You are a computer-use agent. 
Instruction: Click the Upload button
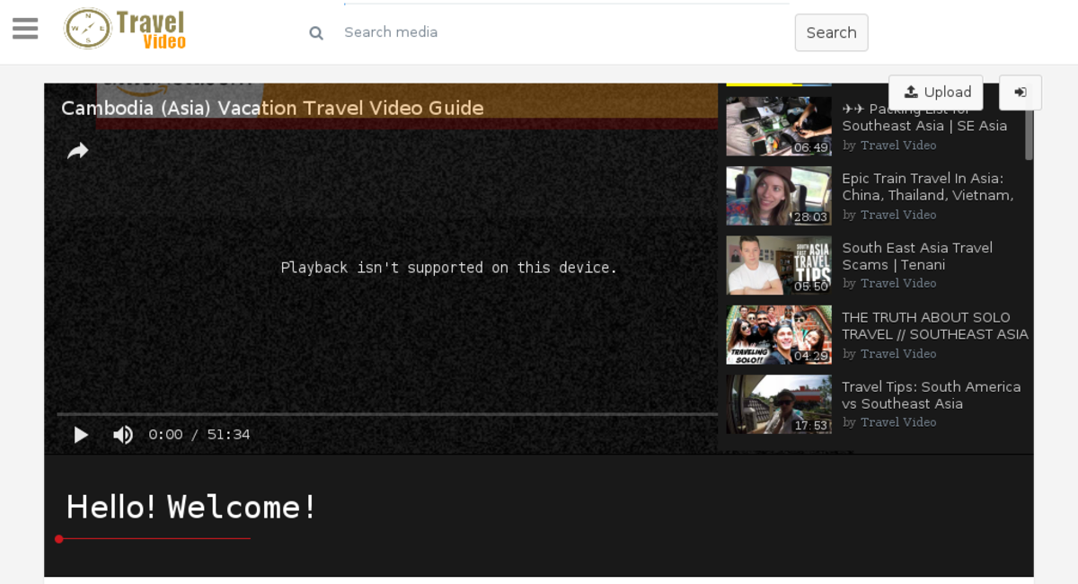[935, 92]
